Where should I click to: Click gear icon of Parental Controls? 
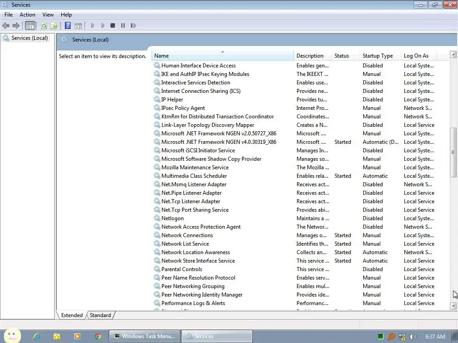(157, 269)
